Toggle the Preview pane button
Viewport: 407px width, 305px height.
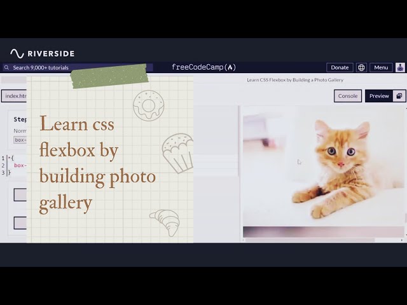pyautogui.click(x=379, y=96)
